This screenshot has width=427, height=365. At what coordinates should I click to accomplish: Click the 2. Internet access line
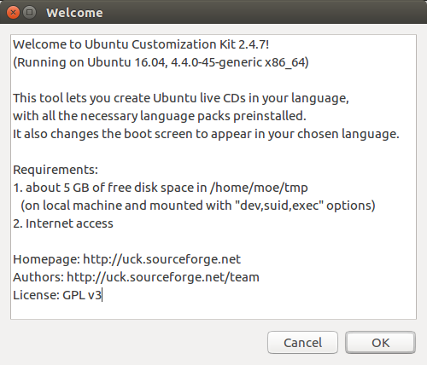pos(63,223)
